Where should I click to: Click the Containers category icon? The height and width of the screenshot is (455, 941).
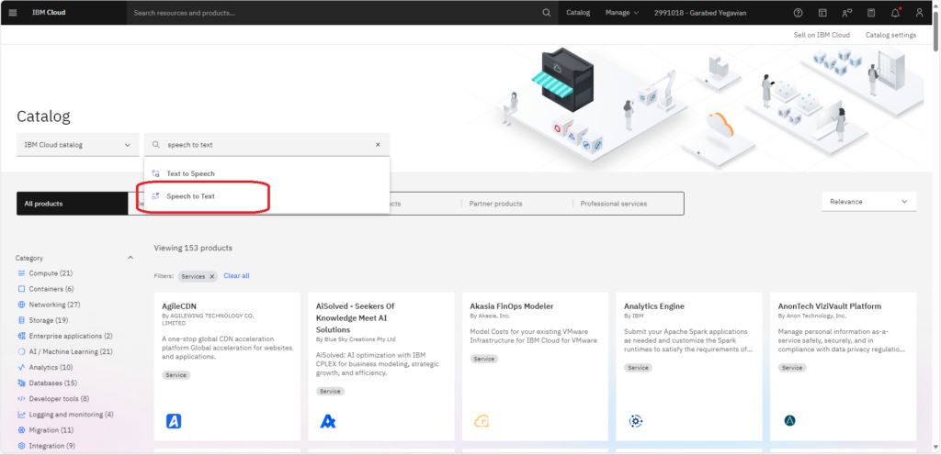(22, 289)
